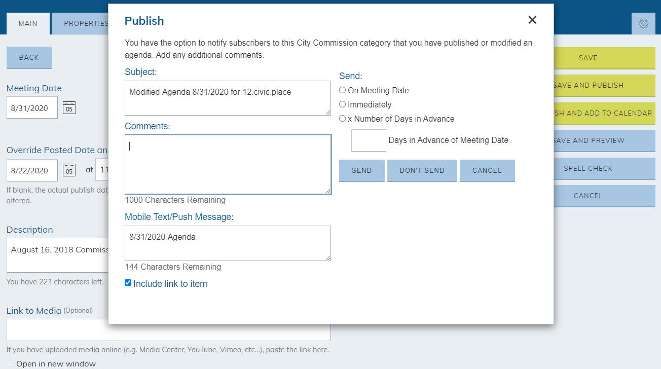The height and width of the screenshot is (369, 661).
Task: Switch to the MAIN tab
Action: pos(28,23)
